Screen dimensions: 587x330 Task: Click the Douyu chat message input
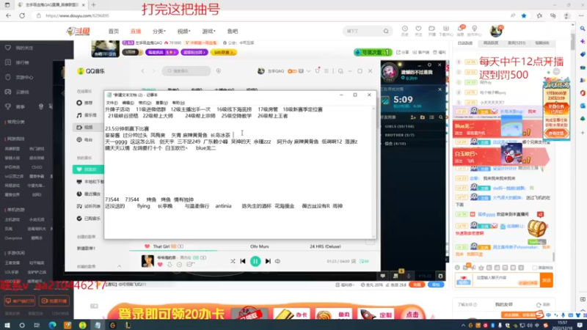click(506, 280)
